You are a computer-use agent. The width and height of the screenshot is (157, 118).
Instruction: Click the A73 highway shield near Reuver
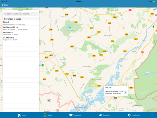(x=142, y=52)
